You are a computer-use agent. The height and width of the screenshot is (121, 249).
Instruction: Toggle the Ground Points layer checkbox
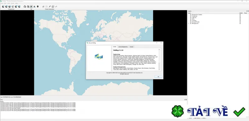[191, 22]
